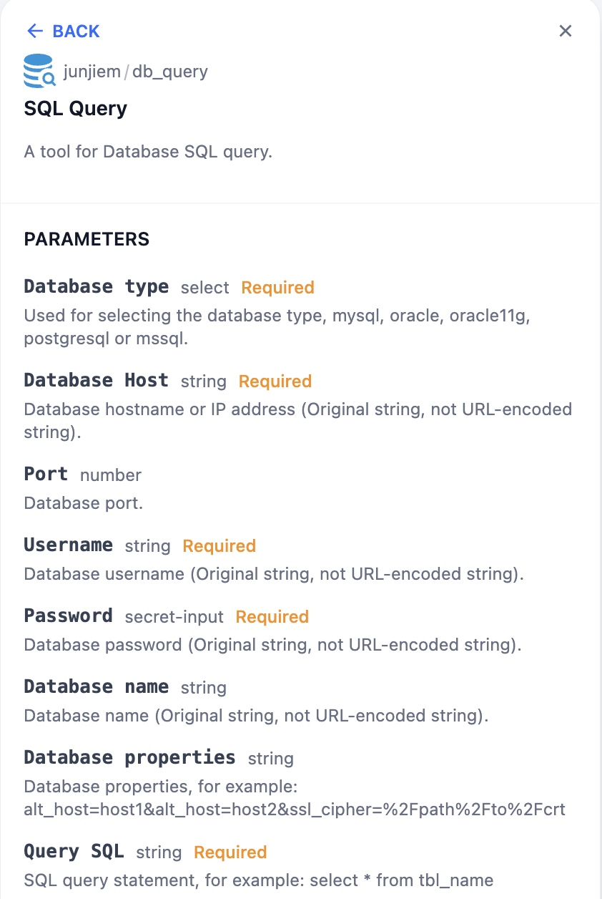Click the BACK arrow button
This screenshot has width=602, height=899.
point(62,31)
